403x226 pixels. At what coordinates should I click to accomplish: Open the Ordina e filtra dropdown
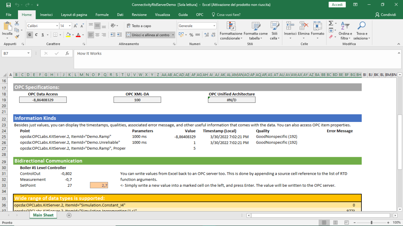pos(345,30)
